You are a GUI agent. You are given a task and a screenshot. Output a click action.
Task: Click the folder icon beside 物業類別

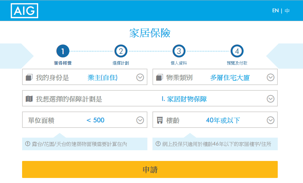159,77
